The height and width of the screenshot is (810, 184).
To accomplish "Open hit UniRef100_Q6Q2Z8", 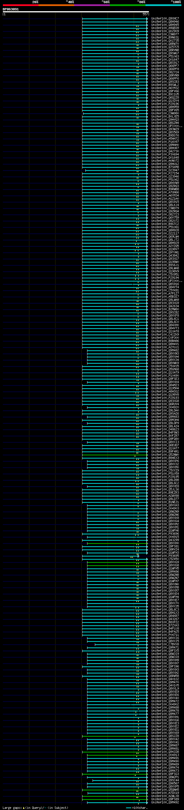I will point(165,97).
